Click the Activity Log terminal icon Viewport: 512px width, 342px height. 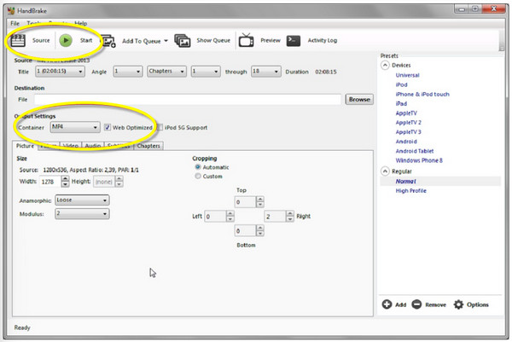click(294, 40)
